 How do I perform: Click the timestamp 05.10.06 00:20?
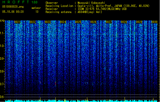point(13,12)
